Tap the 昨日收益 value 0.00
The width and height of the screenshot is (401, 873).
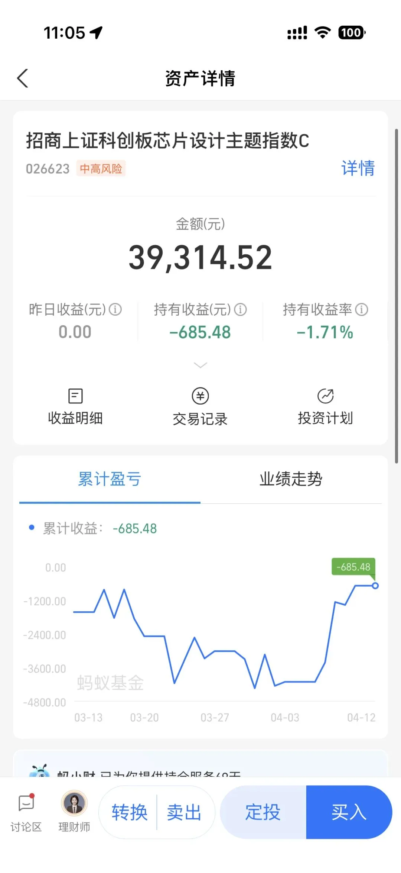75,332
